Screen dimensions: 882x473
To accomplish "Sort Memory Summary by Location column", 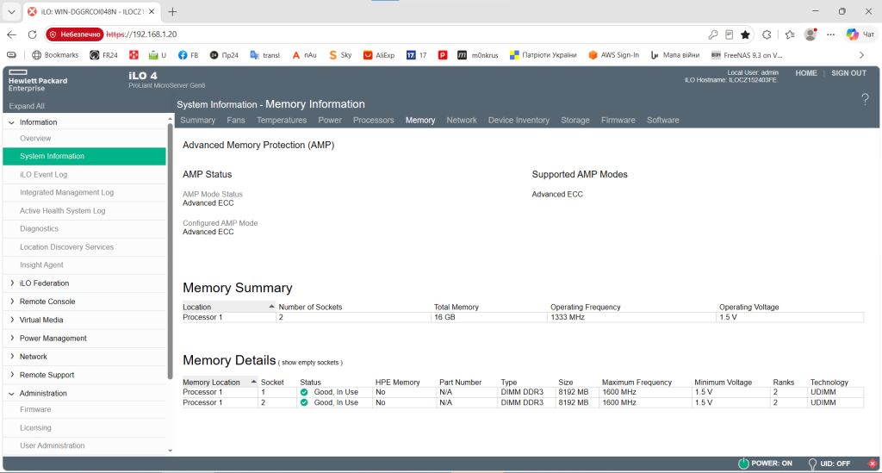I will pos(228,307).
